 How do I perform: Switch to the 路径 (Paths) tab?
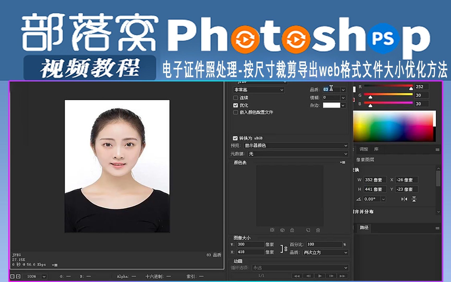point(364,227)
